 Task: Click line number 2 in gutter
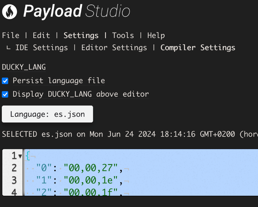tap(14, 168)
